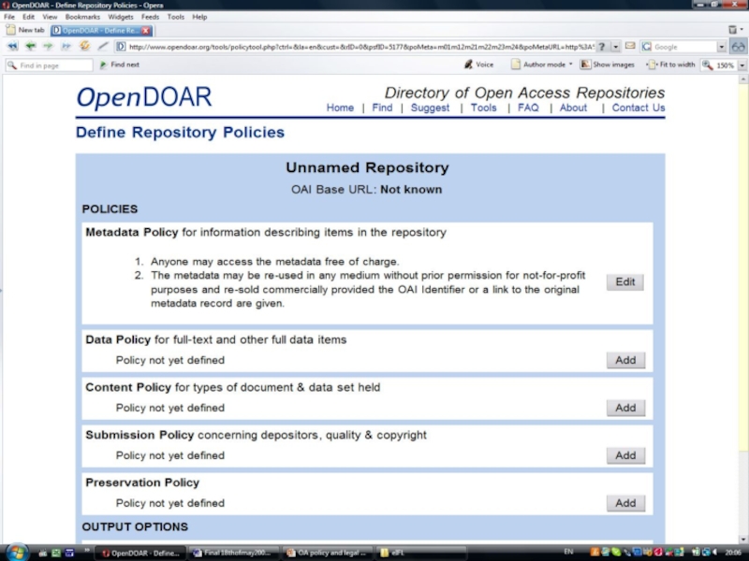
Task: Click the mail envelope icon in address bar
Action: point(630,46)
